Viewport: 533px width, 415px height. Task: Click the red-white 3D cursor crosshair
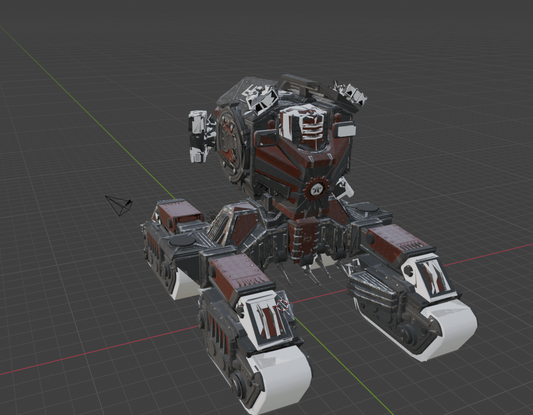coord(282,305)
